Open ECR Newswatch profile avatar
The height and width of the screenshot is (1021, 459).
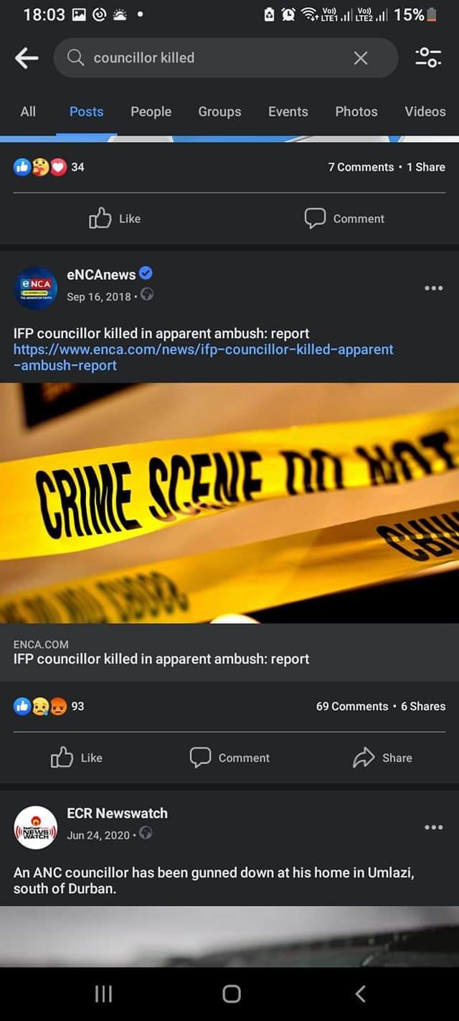point(36,827)
